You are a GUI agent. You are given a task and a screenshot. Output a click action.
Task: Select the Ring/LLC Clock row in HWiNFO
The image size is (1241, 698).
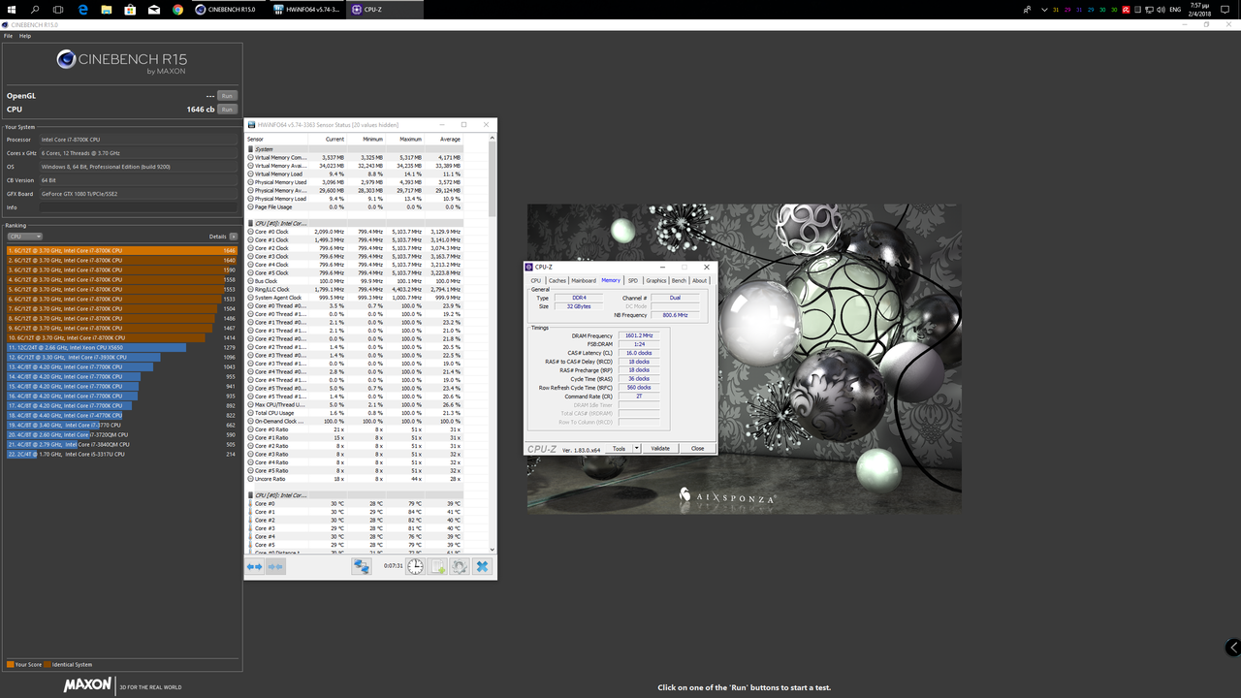[x=354, y=289]
